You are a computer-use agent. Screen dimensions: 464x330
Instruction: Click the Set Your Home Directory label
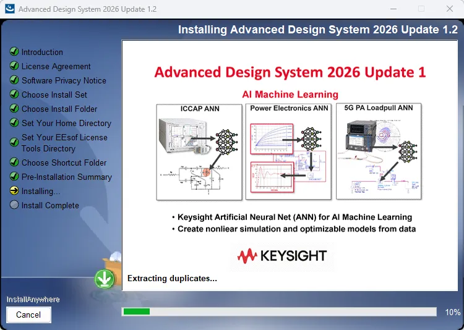pyautogui.click(x=67, y=123)
